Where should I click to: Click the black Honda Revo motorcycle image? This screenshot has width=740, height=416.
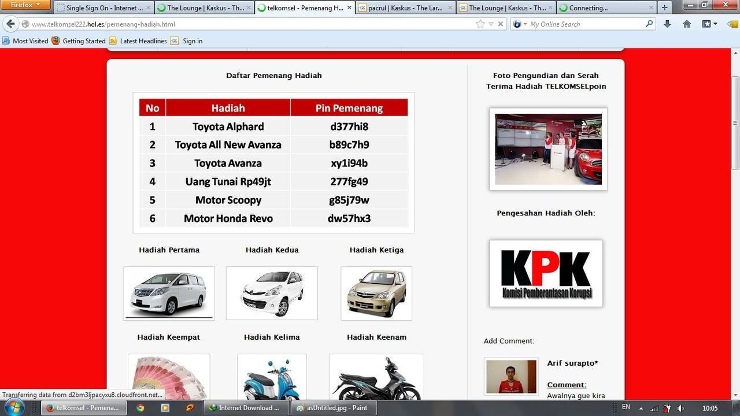pos(376,376)
